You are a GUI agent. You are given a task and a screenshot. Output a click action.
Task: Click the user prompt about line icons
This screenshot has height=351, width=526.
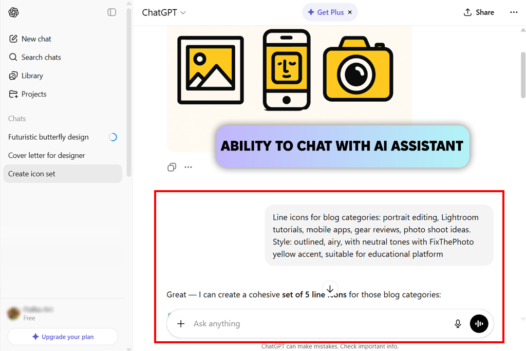[379, 235]
